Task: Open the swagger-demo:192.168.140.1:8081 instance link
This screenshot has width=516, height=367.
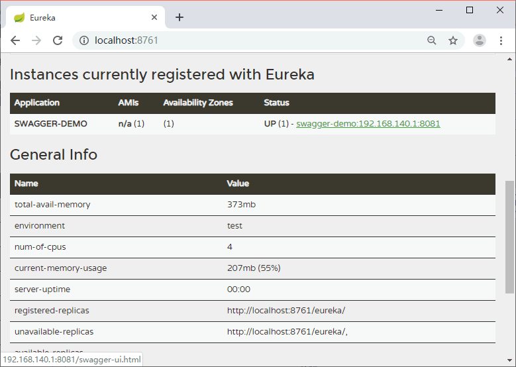Action: point(368,124)
